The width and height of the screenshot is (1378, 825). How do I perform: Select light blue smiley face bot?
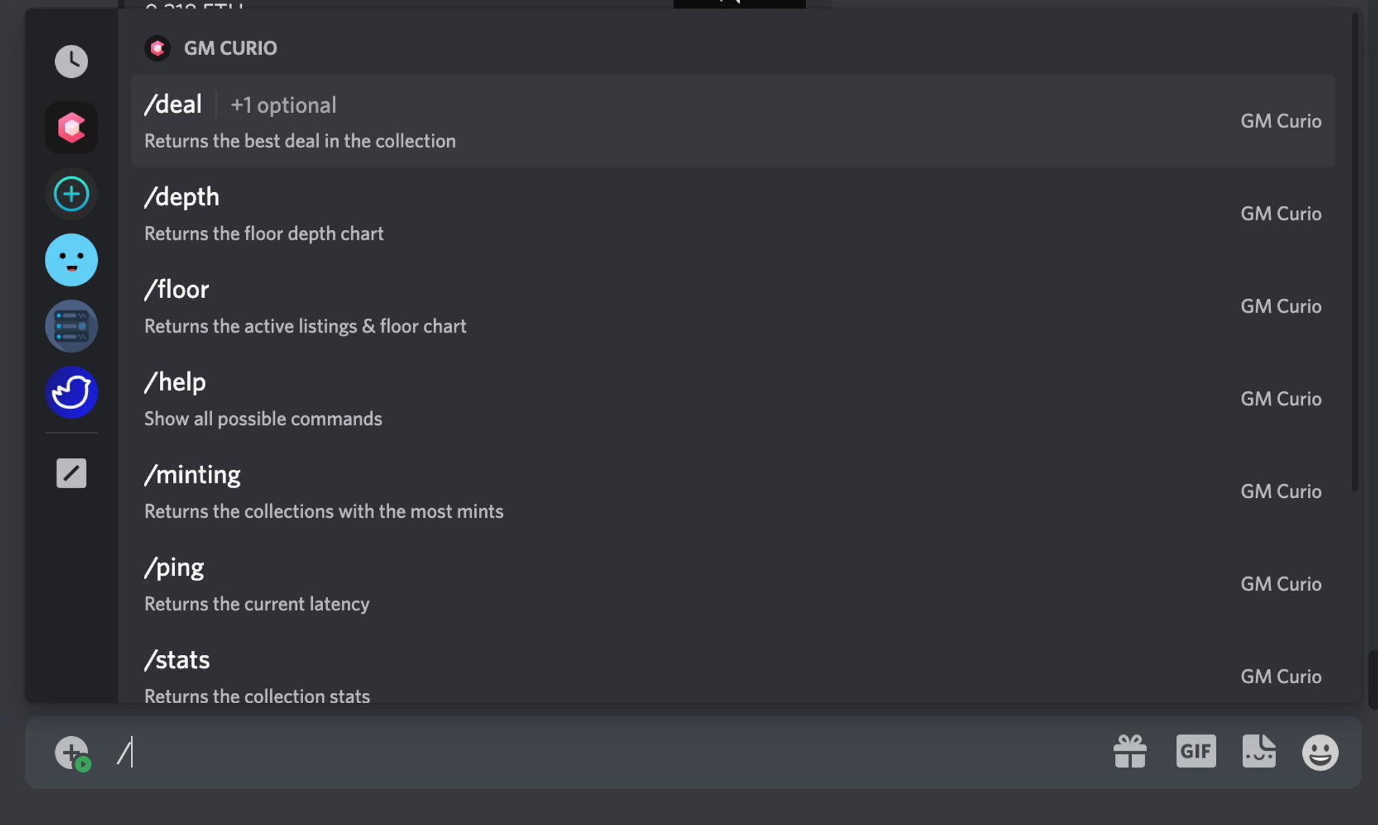coord(71,260)
